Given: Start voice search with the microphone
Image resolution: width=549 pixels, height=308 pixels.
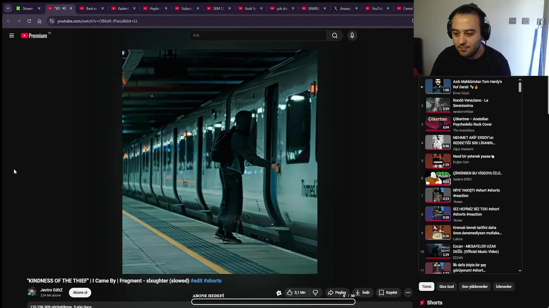Looking at the screenshot, I should point(352,36).
